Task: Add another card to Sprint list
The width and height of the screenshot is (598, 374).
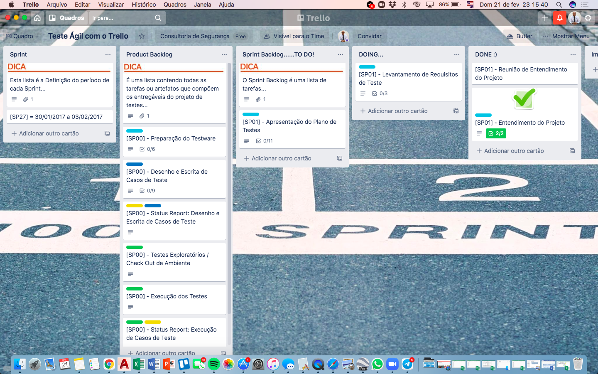Action: pos(45,133)
